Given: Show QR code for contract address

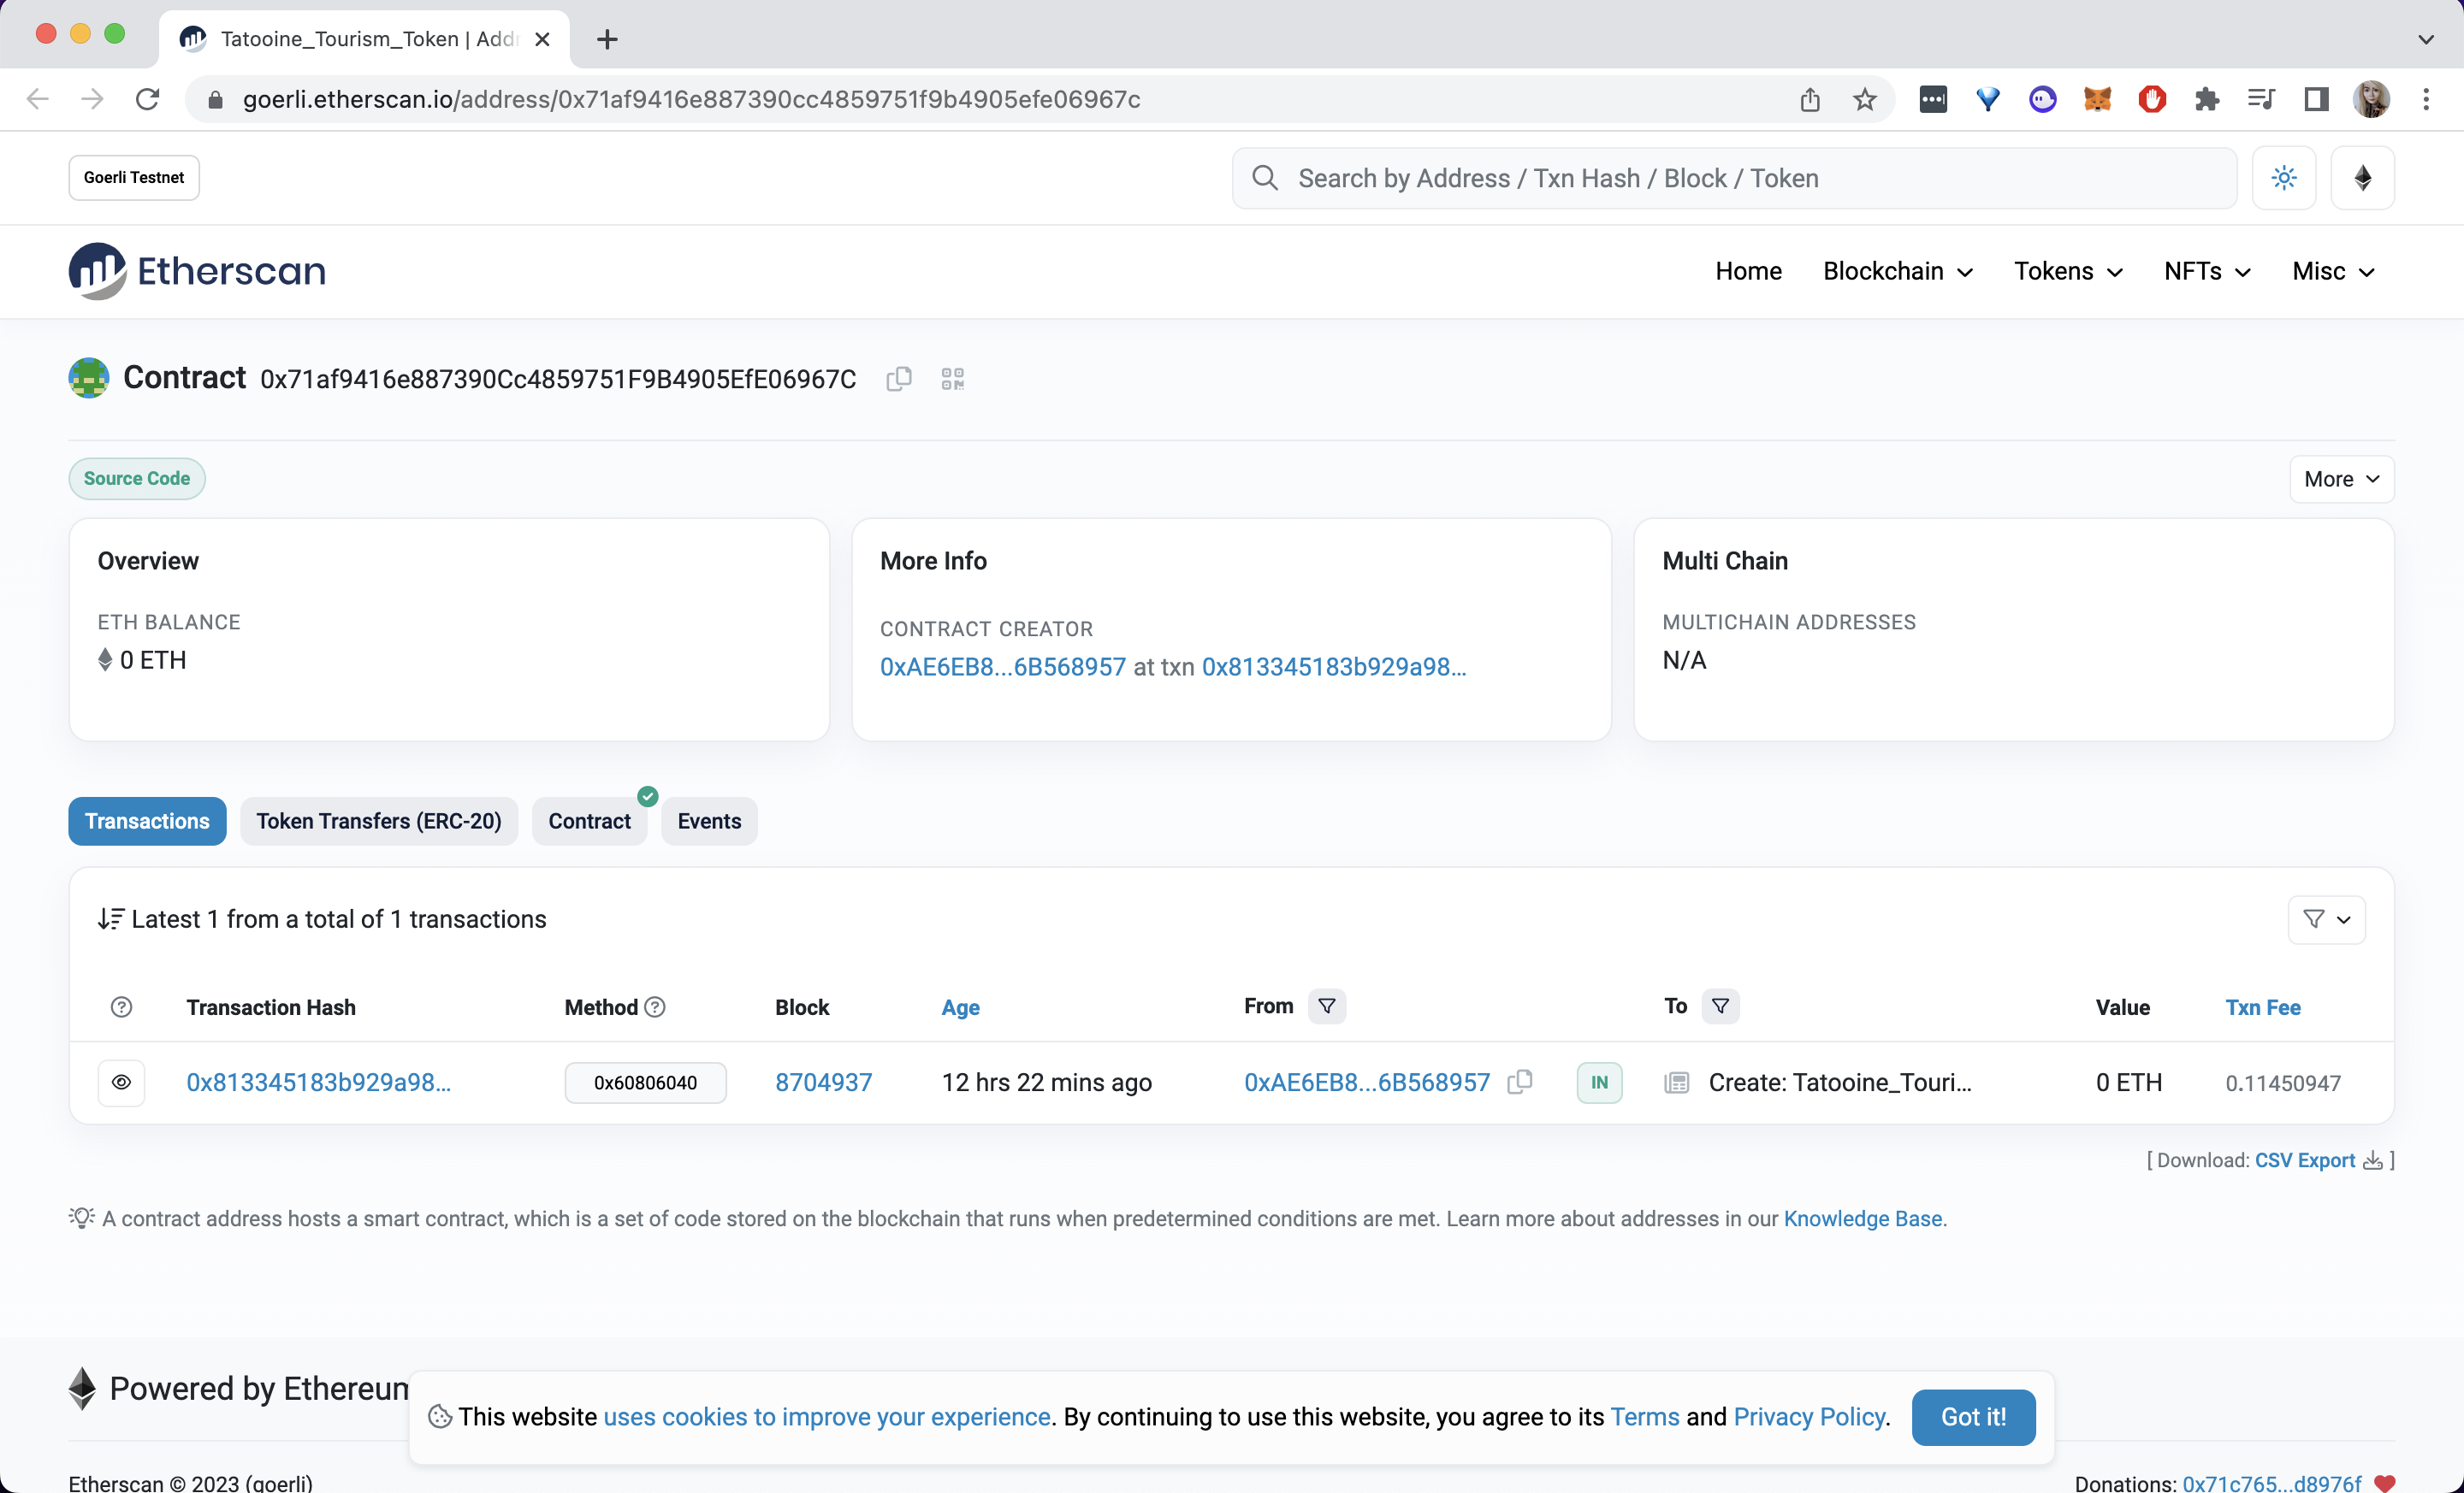Looking at the screenshot, I should point(952,379).
